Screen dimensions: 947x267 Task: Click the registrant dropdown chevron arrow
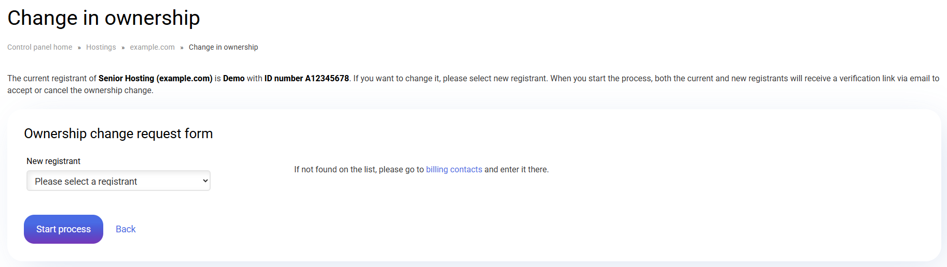point(205,181)
